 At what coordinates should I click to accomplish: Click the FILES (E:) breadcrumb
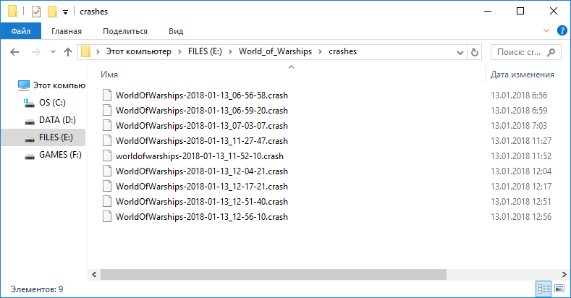205,51
